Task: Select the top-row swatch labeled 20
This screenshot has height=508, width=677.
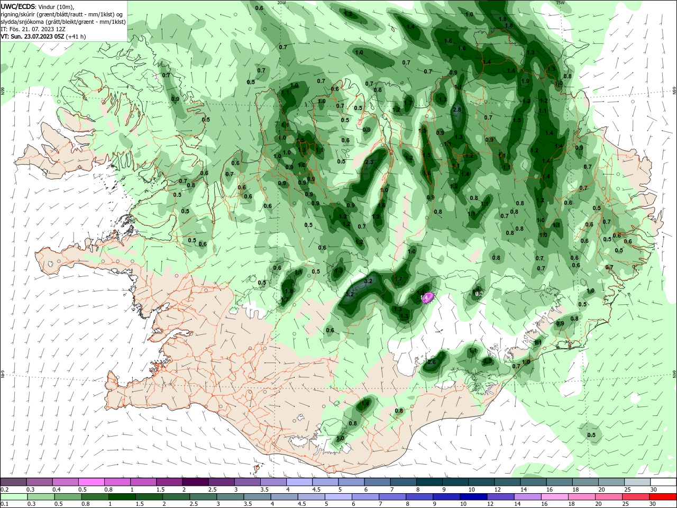Action: (611, 482)
